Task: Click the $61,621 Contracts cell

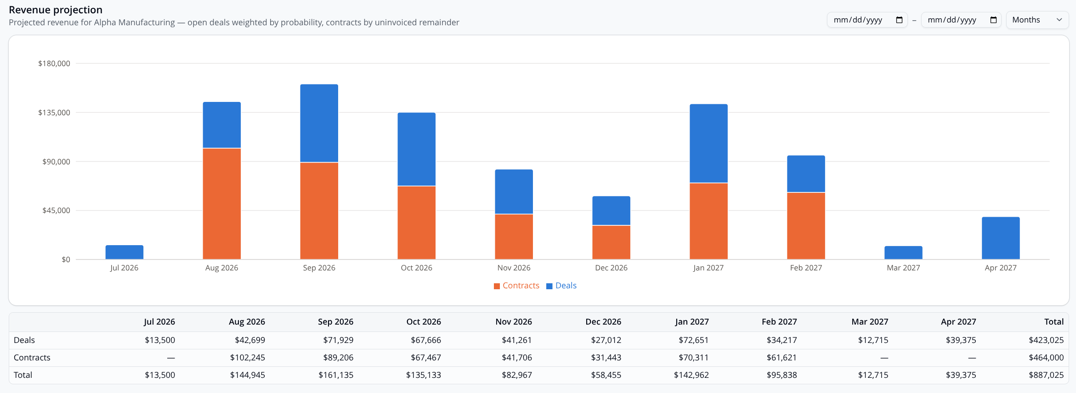Action: [x=782, y=358]
